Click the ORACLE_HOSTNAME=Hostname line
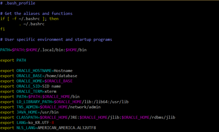Screen dimensions: 219x132 pyautogui.click(x=36, y=71)
